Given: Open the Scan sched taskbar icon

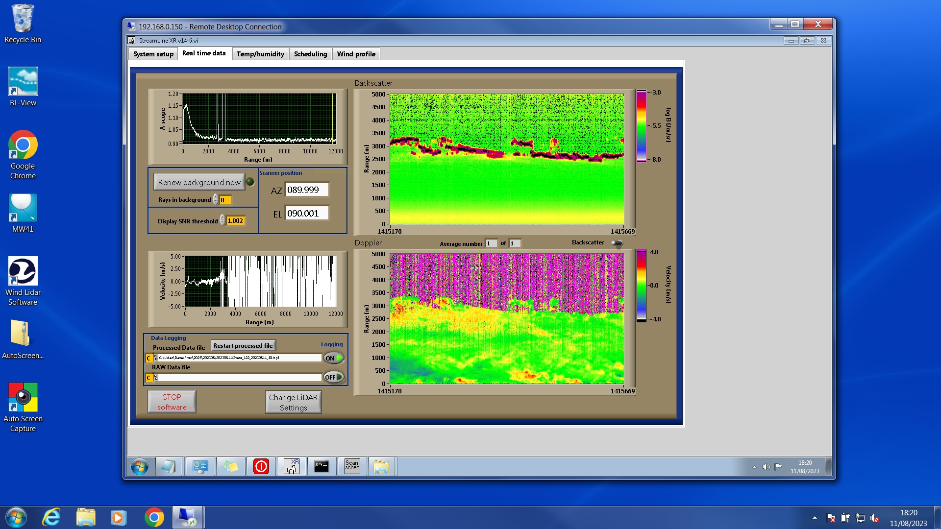Looking at the screenshot, I should 352,466.
